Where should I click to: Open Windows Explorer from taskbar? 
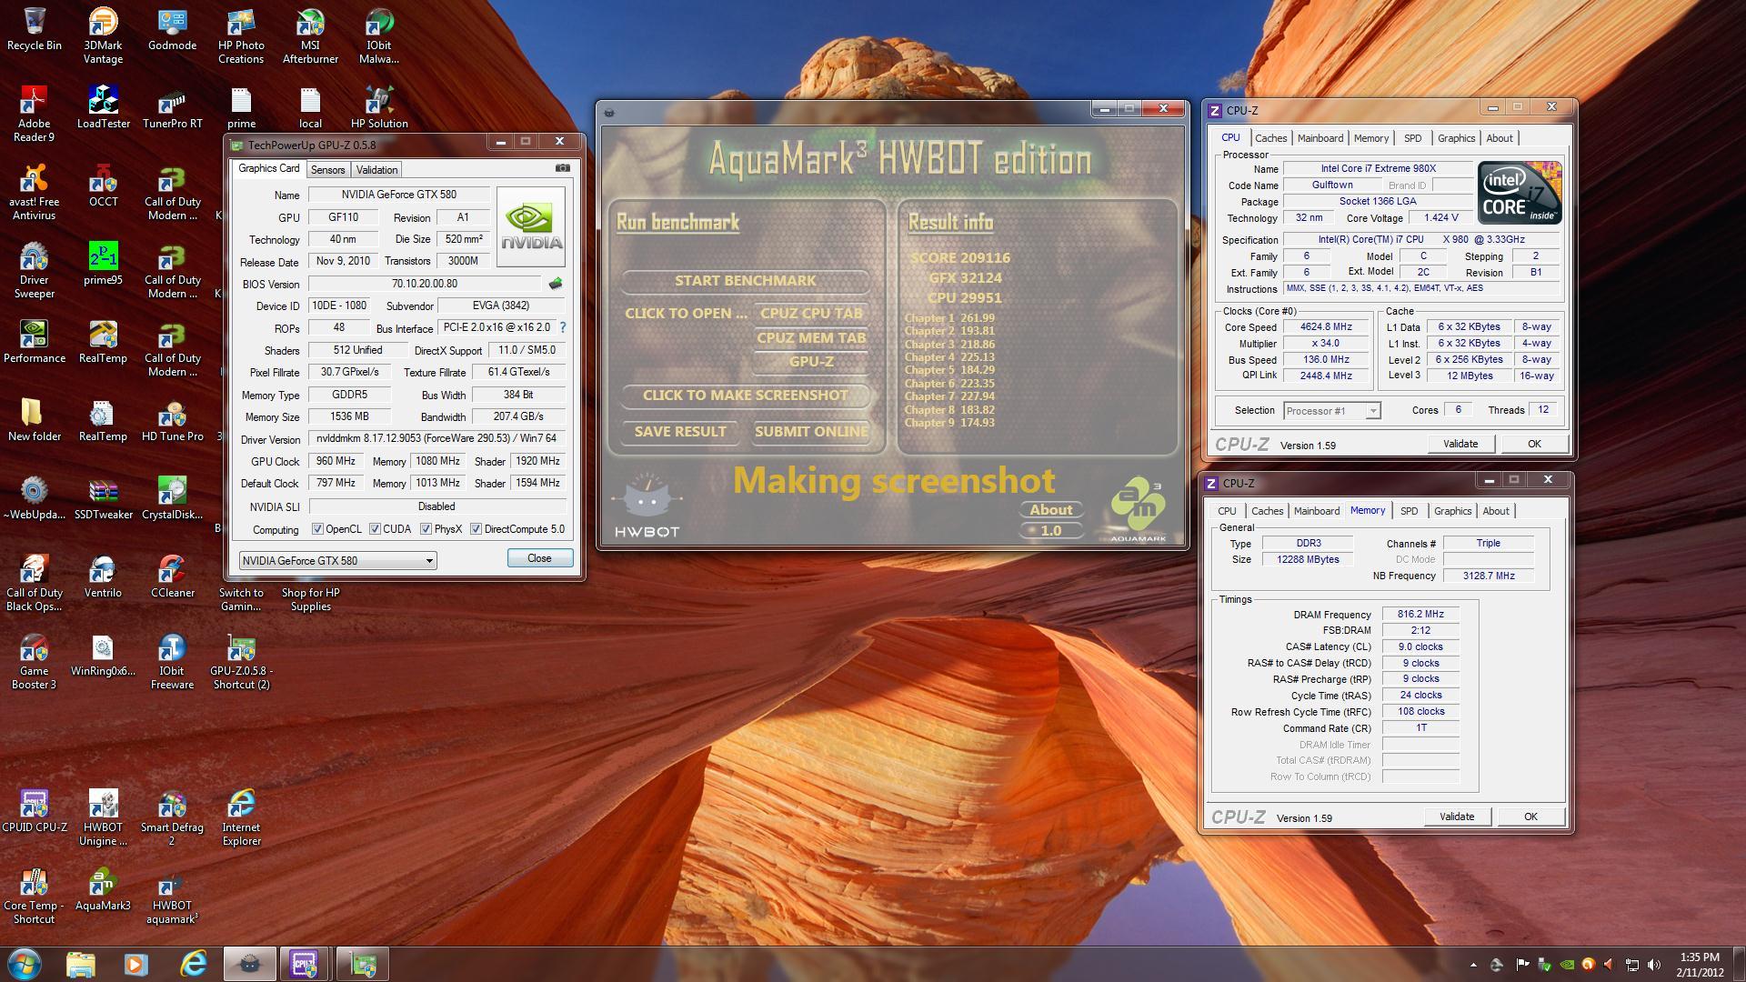[x=80, y=964]
